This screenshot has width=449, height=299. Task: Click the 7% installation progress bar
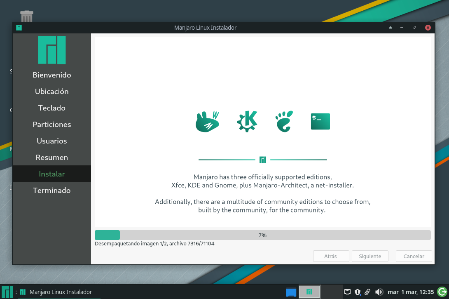(x=262, y=235)
